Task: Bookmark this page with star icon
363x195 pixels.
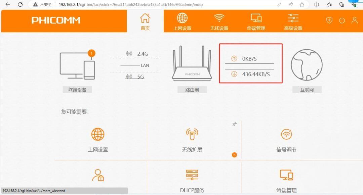Action: click(302, 4)
